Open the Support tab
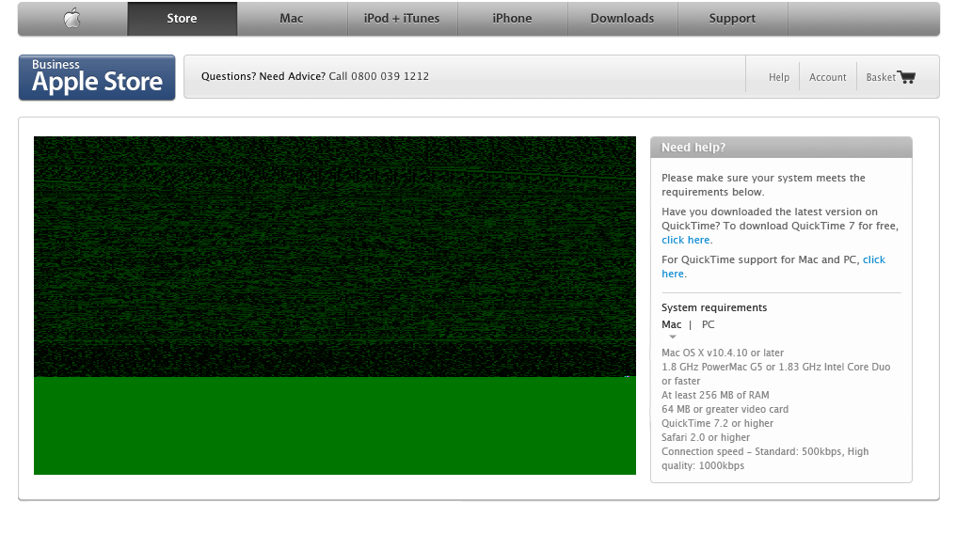This screenshot has height=534, width=956. (x=732, y=19)
